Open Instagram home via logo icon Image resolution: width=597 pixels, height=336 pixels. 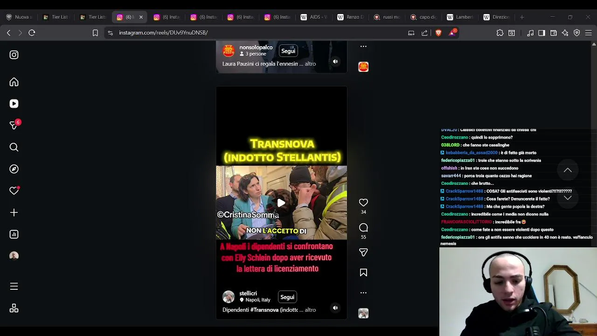[14, 55]
